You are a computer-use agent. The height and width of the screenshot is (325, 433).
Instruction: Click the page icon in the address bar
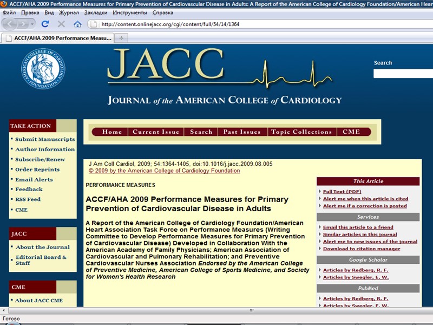pyautogui.click(x=94, y=24)
